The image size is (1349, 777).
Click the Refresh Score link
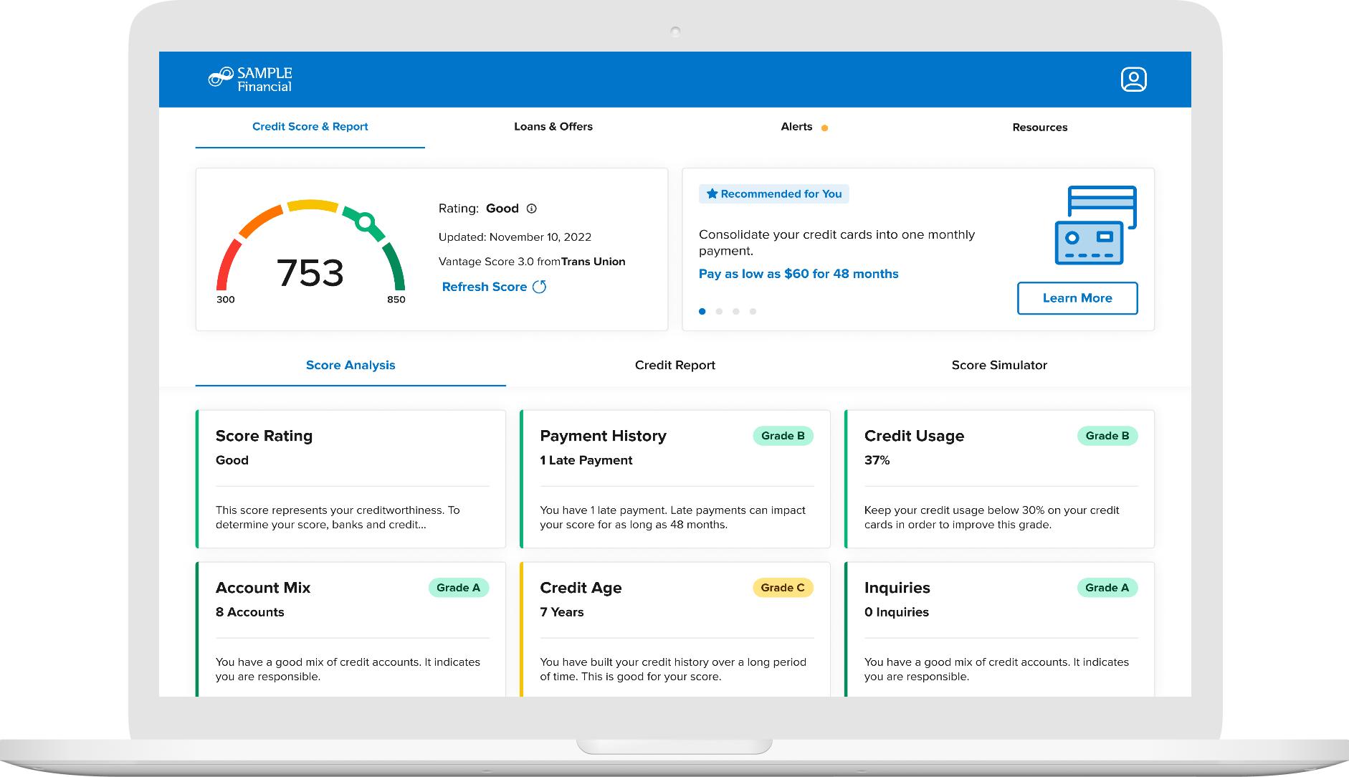point(485,286)
